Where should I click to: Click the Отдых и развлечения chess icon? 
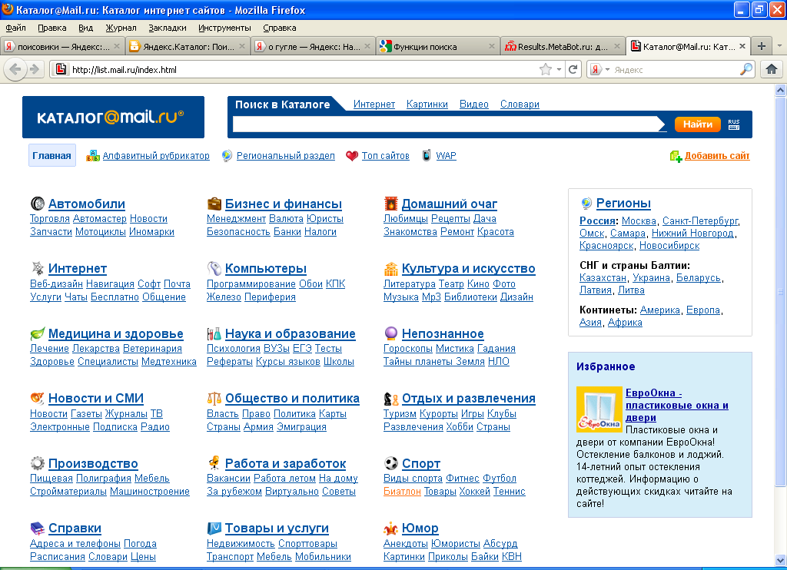(x=391, y=399)
